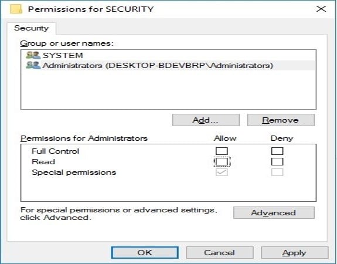This screenshot has height=264, width=337.
Task: Click the Allow Special permissions checkbox
Action: [222, 172]
